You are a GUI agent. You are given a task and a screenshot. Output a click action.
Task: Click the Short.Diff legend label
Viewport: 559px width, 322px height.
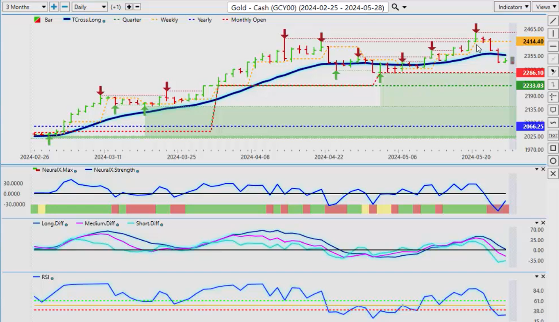point(147,224)
